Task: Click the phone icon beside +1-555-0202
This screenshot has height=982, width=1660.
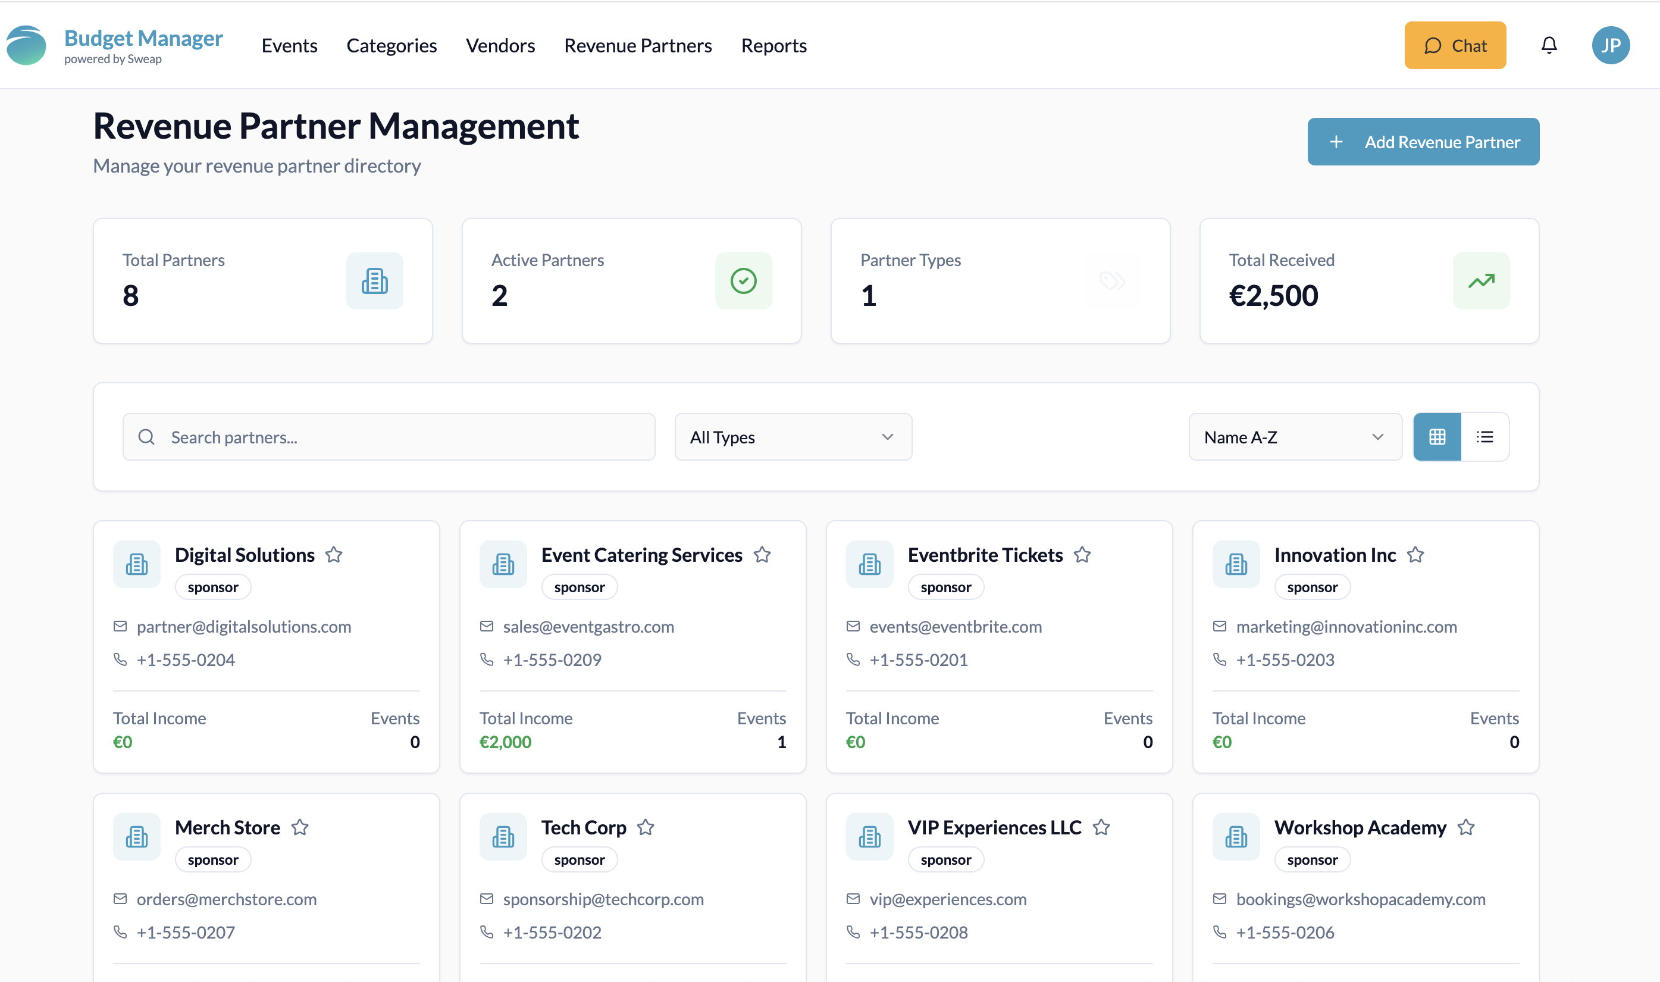Action: tap(487, 933)
